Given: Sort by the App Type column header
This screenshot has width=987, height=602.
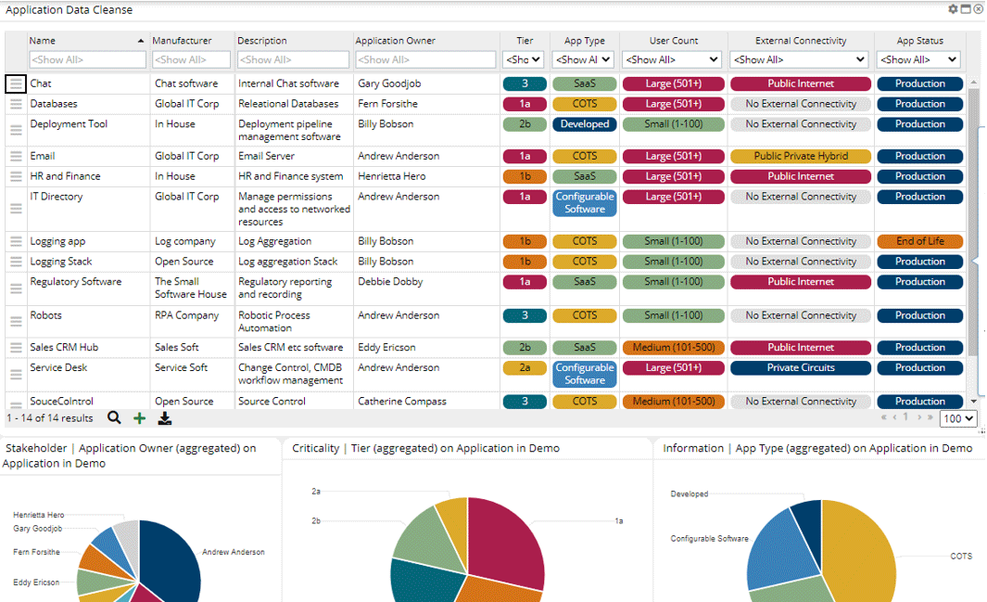Looking at the screenshot, I should [x=585, y=40].
